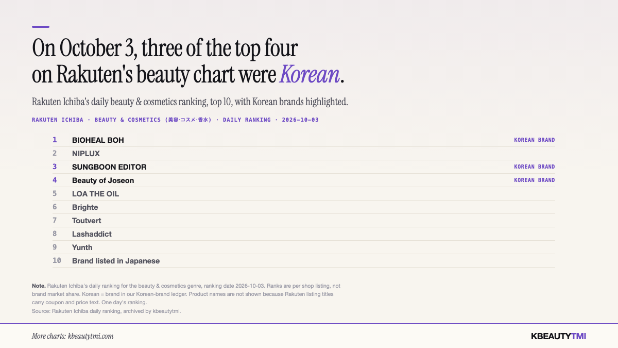Select the NIPLUX row text
This screenshot has height=348, width=618.
point(86,154)
